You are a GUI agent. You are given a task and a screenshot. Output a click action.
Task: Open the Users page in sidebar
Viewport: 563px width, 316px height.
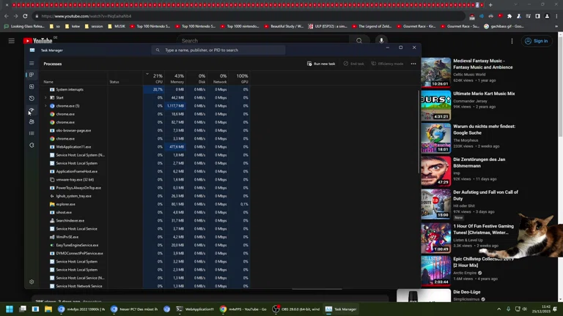[32, 121]
